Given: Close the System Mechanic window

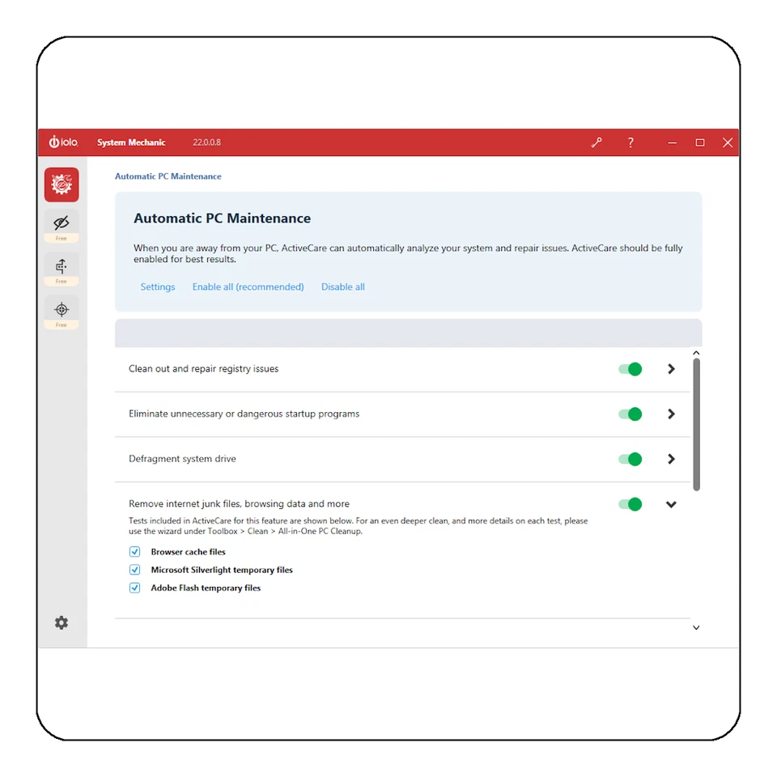Looking at the screenshot, I should click(x=728, y=142).
